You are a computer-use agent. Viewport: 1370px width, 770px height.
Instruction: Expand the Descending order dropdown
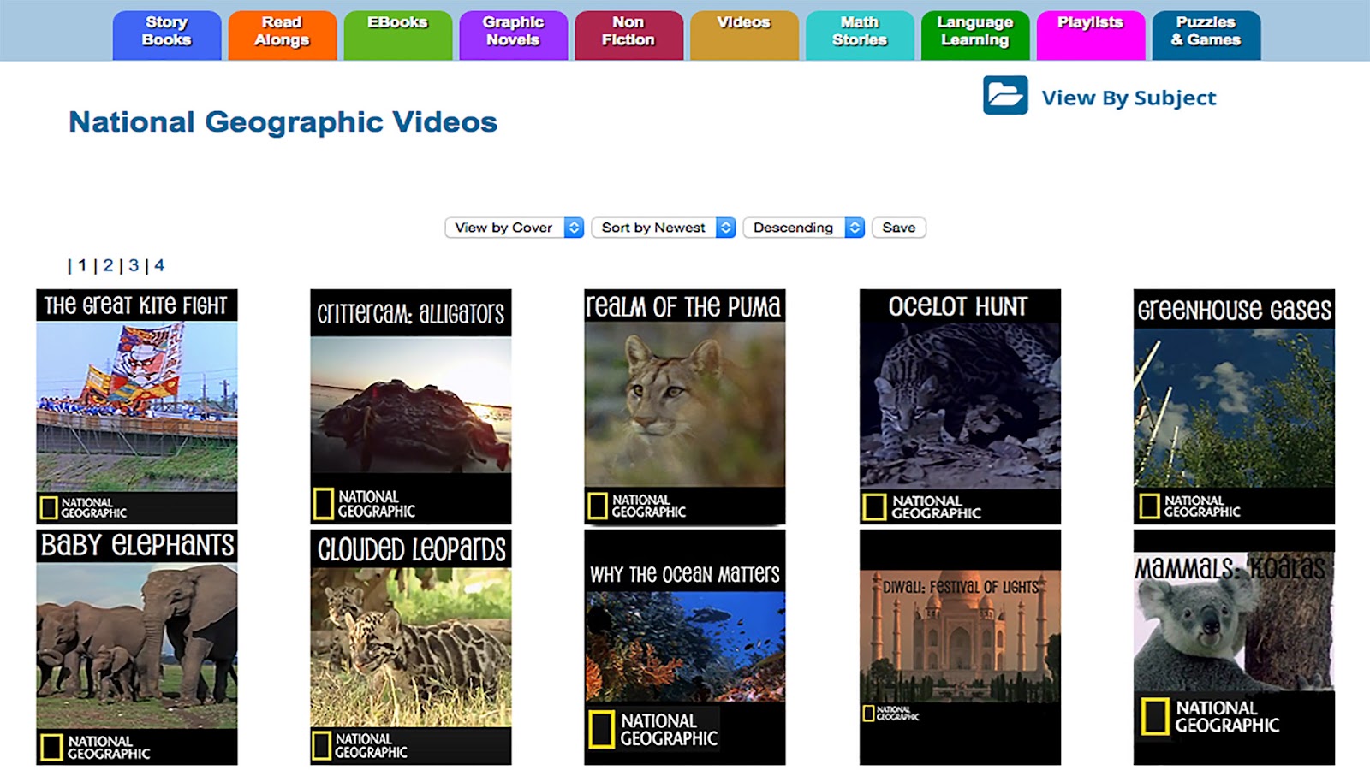(804, 228)
